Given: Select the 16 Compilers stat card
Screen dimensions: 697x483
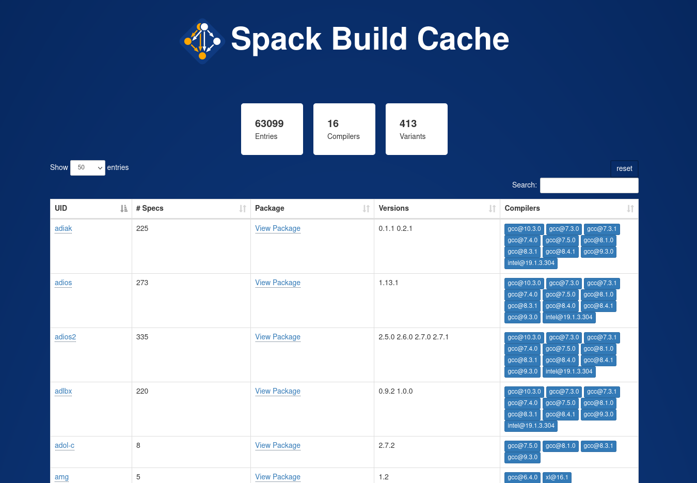Looking at the screenshot, I should click(x=344, y=129).
